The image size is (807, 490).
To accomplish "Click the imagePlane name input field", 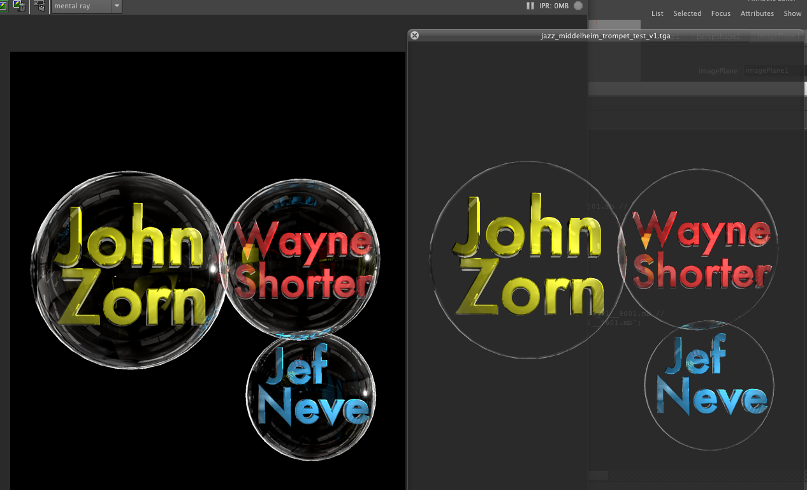I will coord(774,70).
